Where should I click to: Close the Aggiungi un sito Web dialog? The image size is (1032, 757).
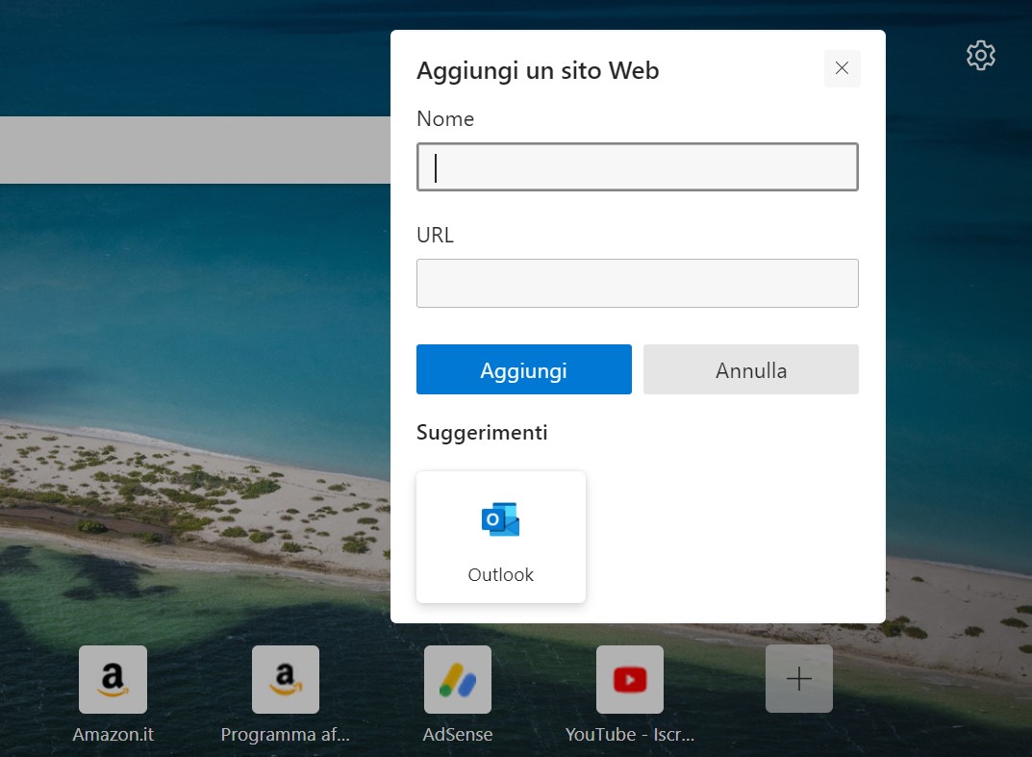(x=842, y=67)
